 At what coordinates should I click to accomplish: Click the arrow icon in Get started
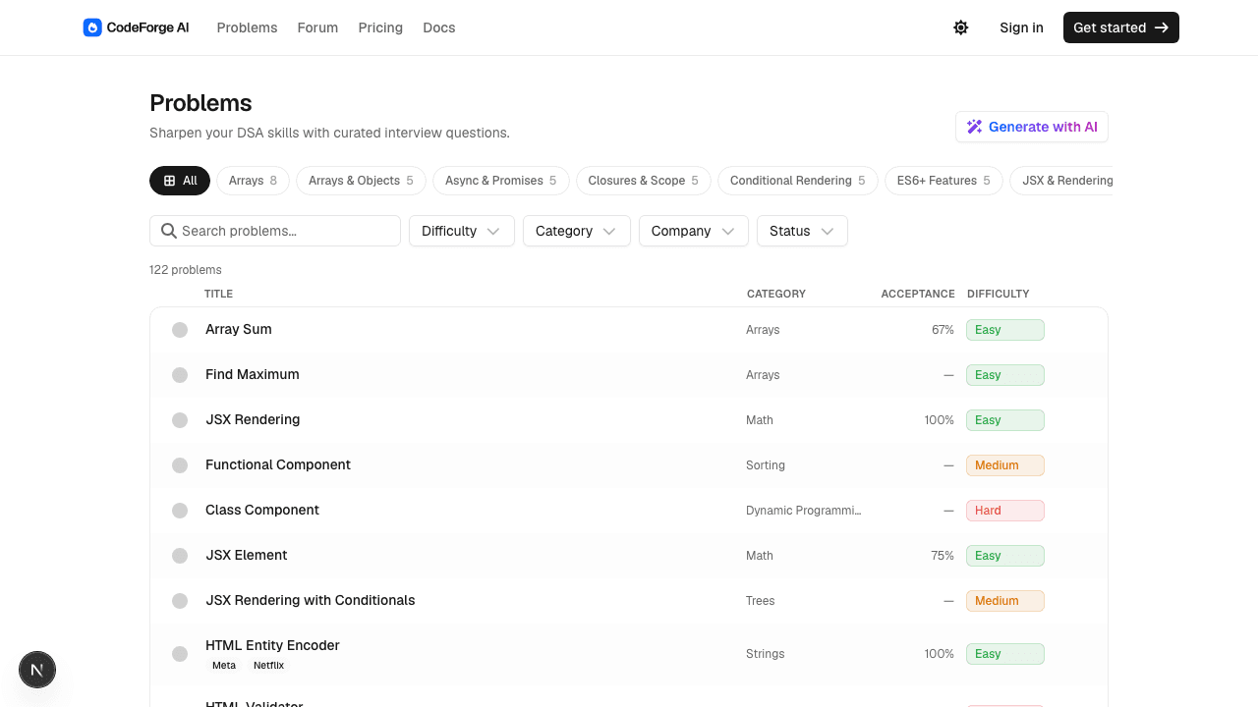tap(1162, 27)
